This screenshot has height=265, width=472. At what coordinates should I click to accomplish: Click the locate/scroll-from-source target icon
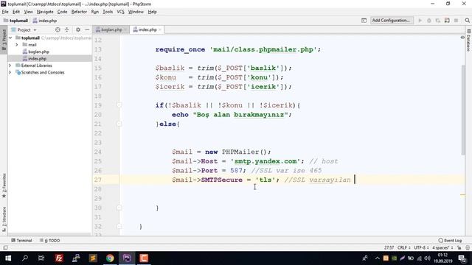pyautogui.click(x=58, y=29)
